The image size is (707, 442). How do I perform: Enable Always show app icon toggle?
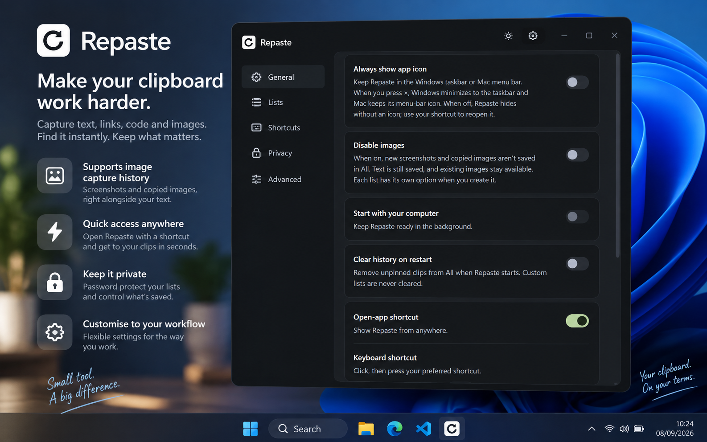pos(577,82)
